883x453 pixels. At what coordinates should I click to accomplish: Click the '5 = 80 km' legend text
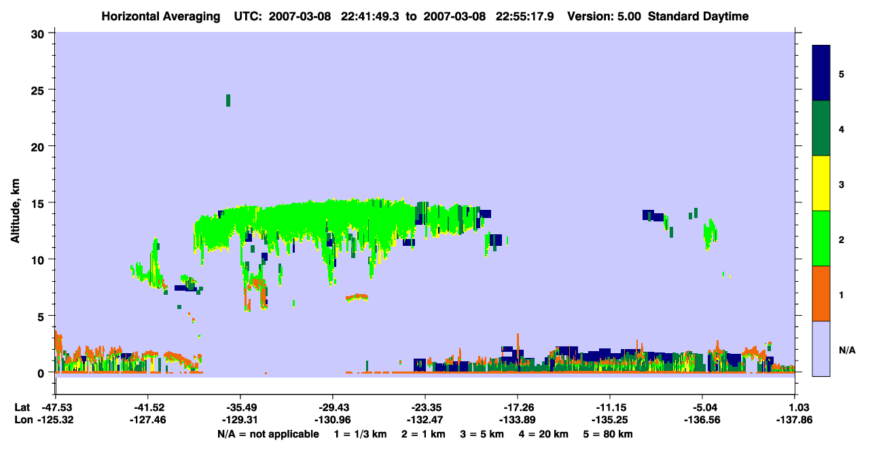click(608, 434)
